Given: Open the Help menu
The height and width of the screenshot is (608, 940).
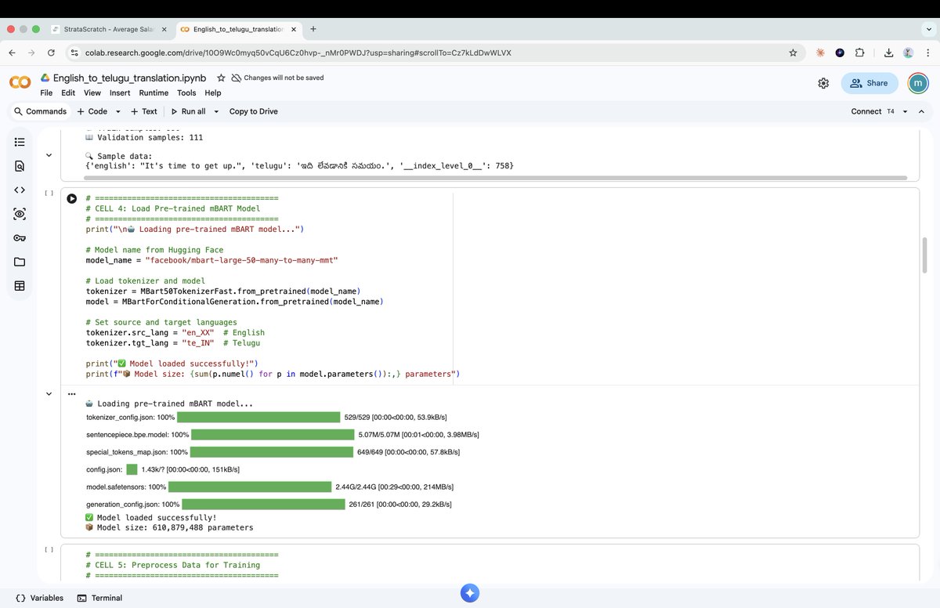Looking at the screenshot, I should [x=213, y=92].
